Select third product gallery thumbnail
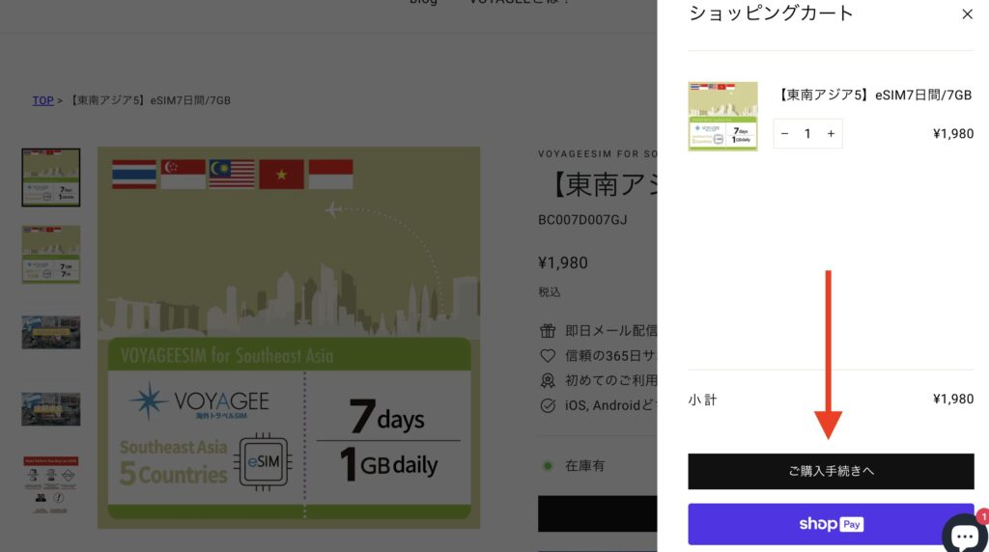989x552 pixels. point(51,332)
